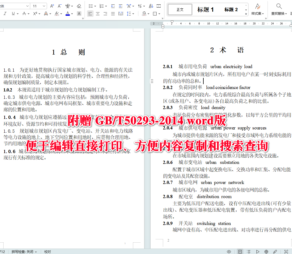Click the sort (A↓) icon
This screenshot has height=254, width=292.
(x=150, y=6)
